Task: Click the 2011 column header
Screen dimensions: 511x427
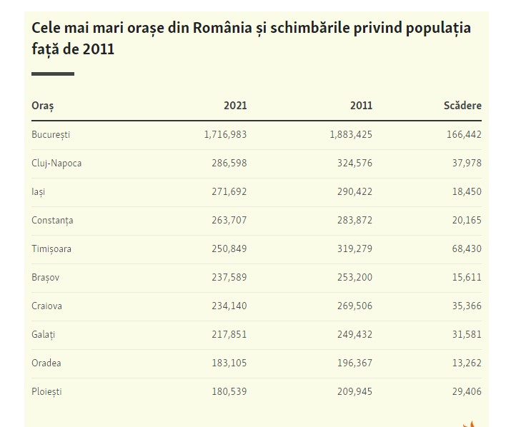Action: tap(361, 106)
